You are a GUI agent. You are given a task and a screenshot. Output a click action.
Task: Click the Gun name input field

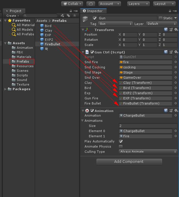(127, 18)
